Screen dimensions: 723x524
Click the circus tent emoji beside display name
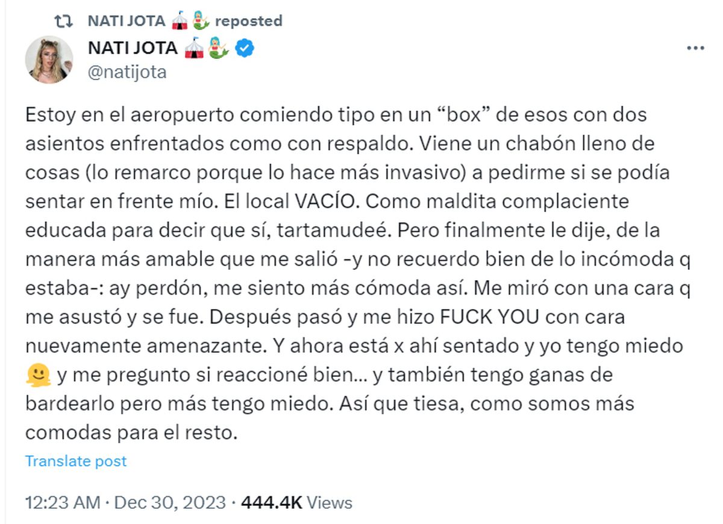click(x=194, y=48)
